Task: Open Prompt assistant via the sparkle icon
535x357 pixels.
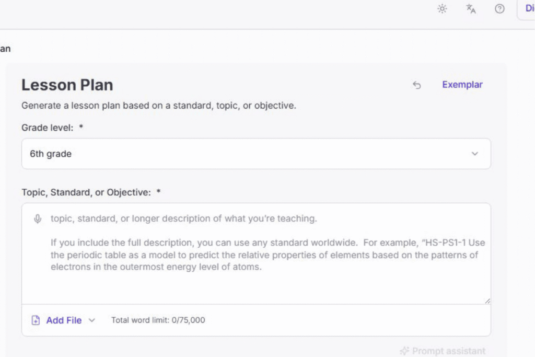Action: tap(404, 351)
